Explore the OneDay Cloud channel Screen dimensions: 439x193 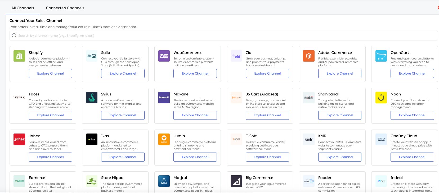coord(412,157)
